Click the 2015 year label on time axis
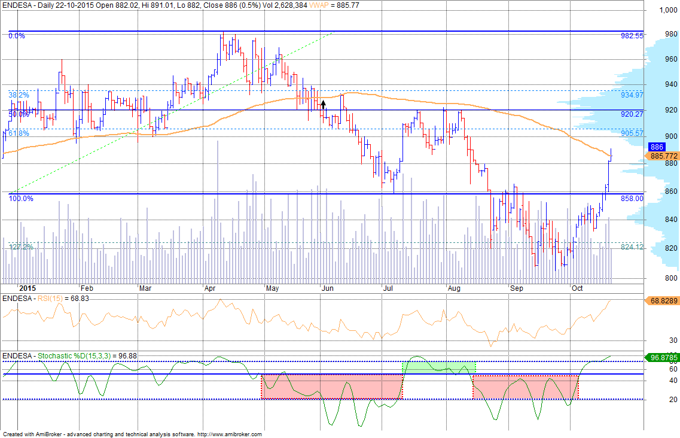Viewport: 680px width, 438px height. tap(27, 288)
